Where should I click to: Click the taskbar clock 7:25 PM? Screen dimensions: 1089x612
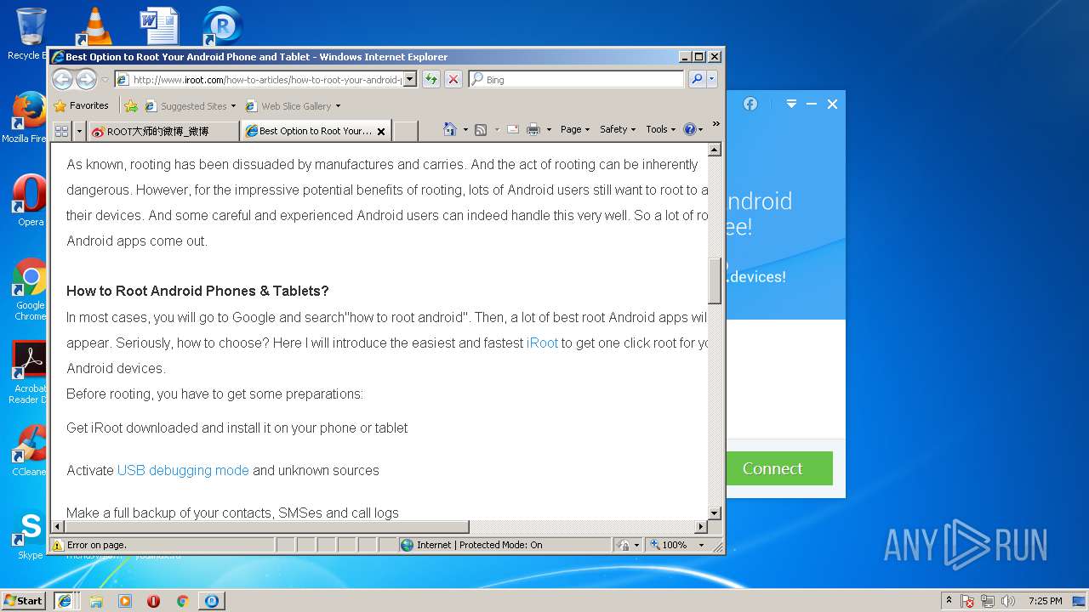pos(1045,601)
